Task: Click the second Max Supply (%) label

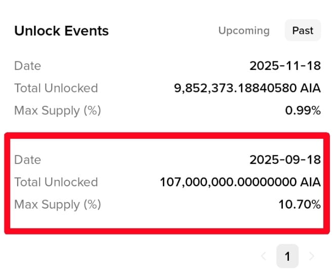Action: pyautogui.click(x=58, y=205)
